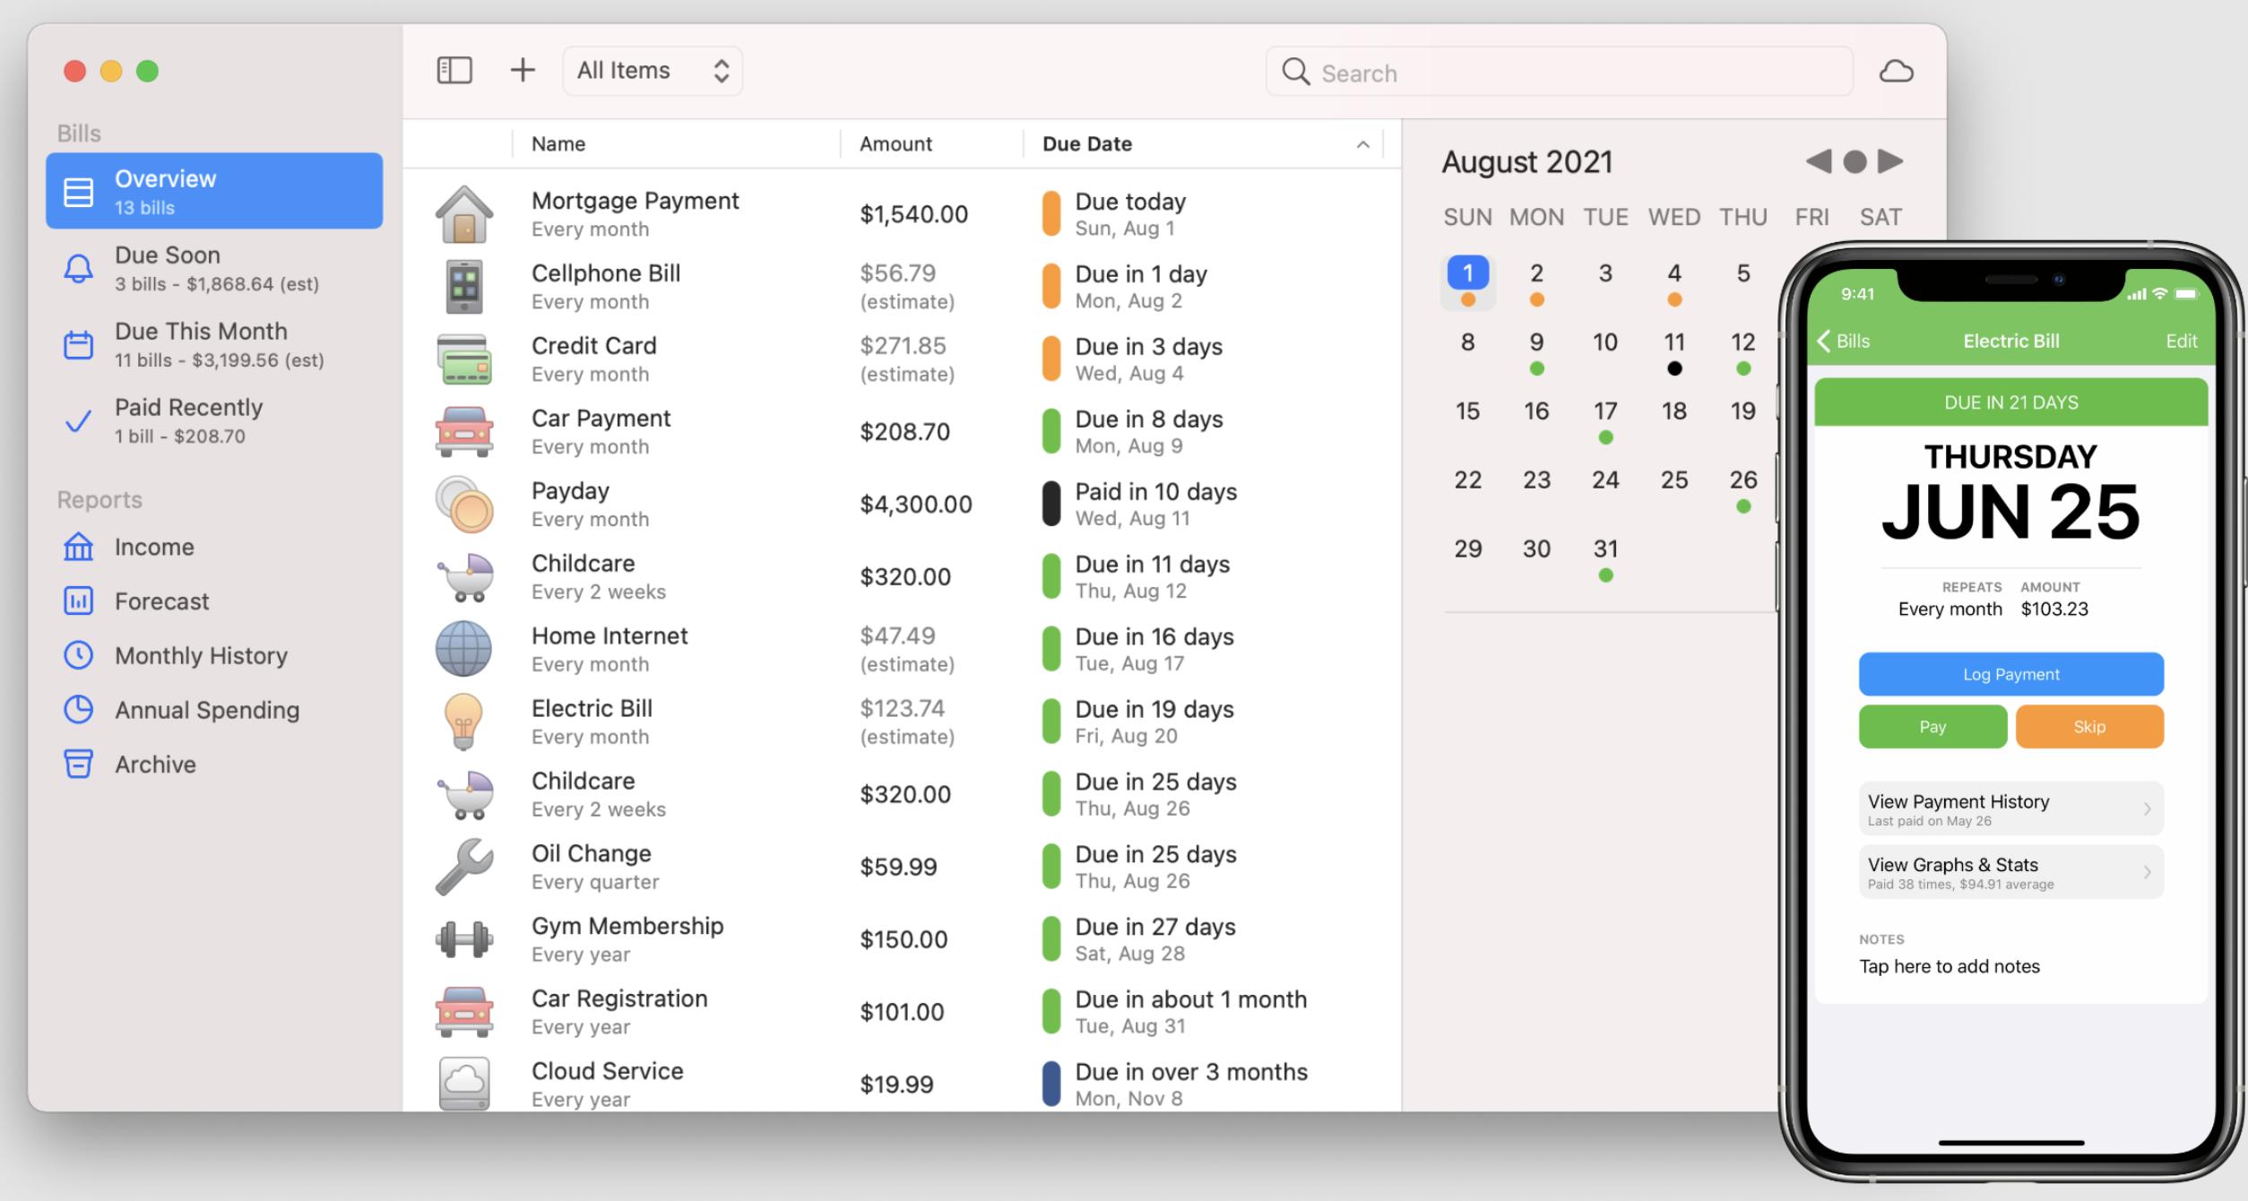
Task: Expand View Payment History chevron
Action: [2147, 808]
